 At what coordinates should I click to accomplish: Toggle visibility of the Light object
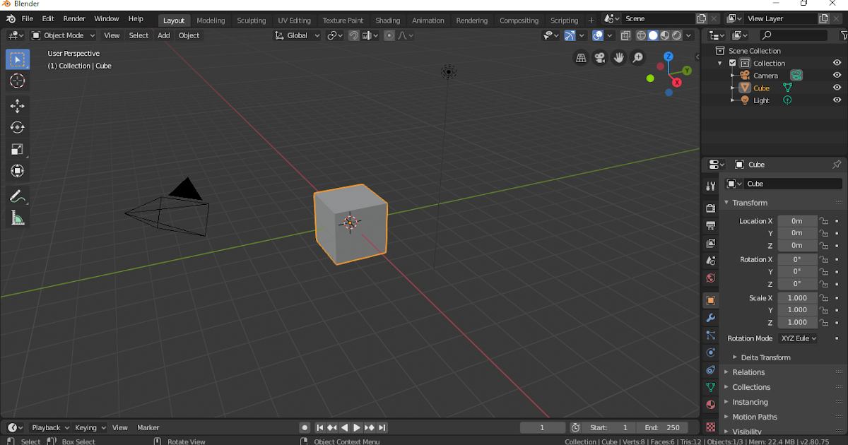click(x=837, y=100)
